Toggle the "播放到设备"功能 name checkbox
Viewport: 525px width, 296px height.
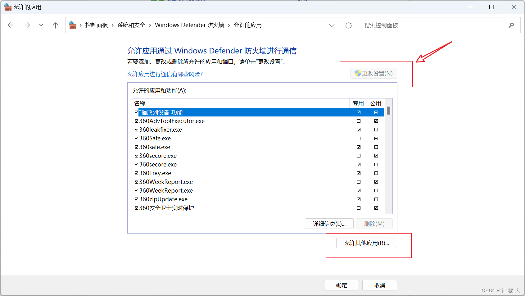point(136,112)
